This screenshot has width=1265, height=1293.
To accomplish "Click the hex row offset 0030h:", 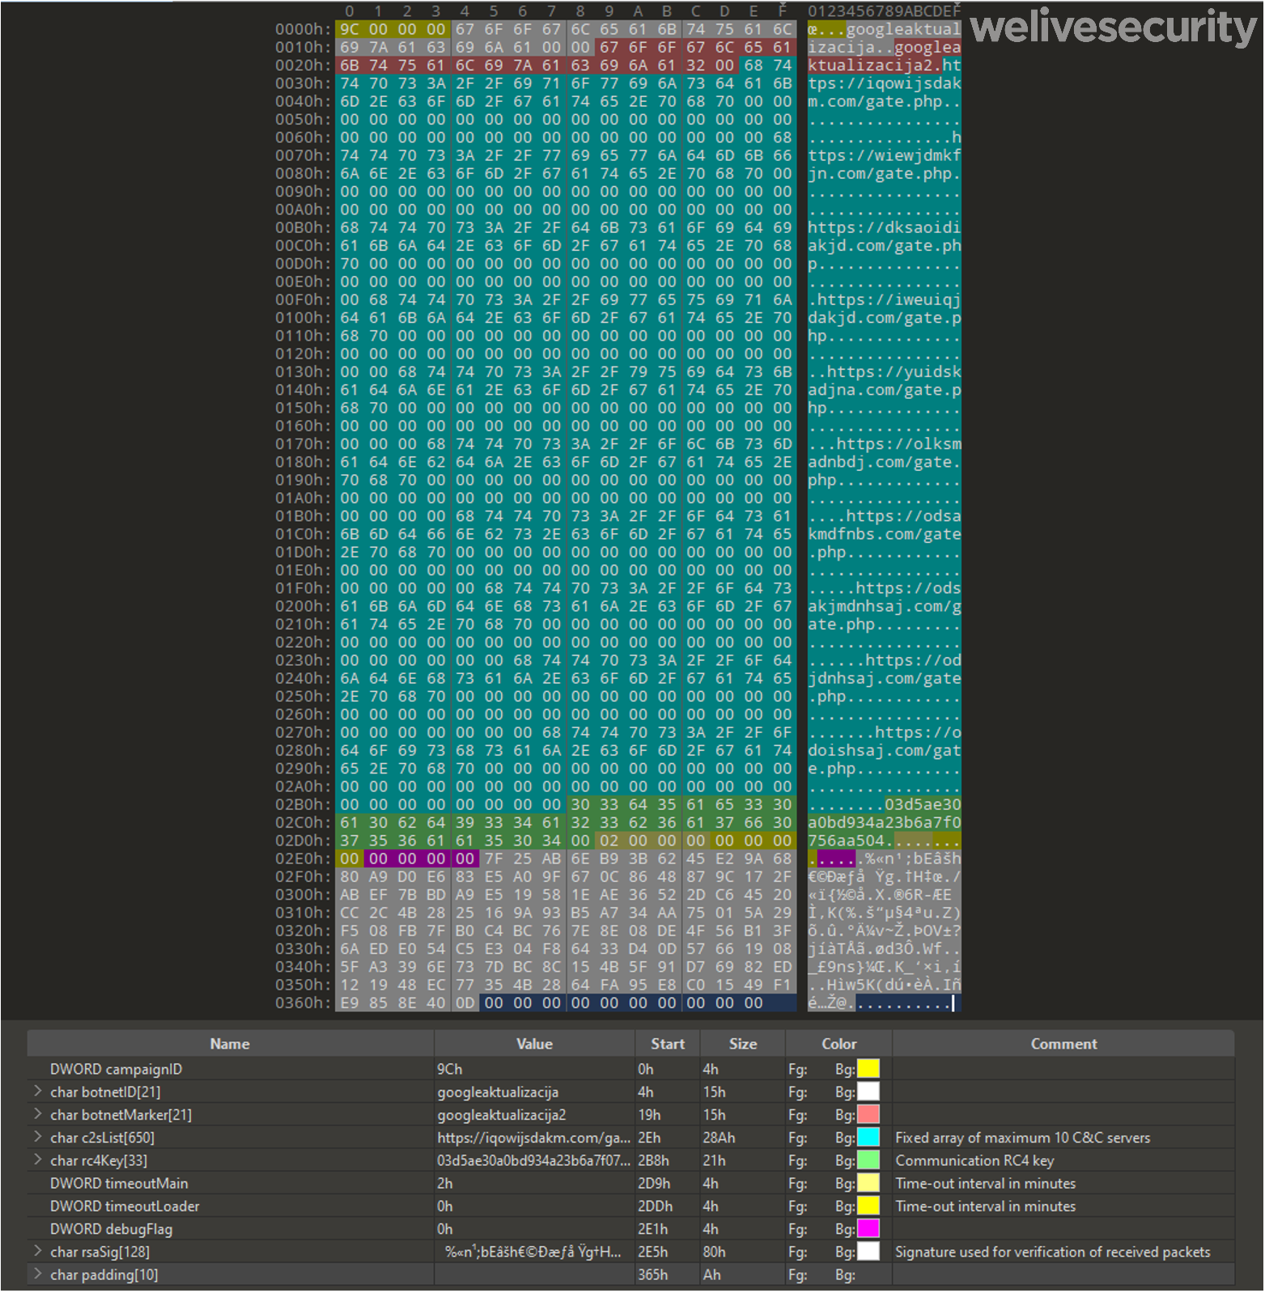I will [303, 83].
